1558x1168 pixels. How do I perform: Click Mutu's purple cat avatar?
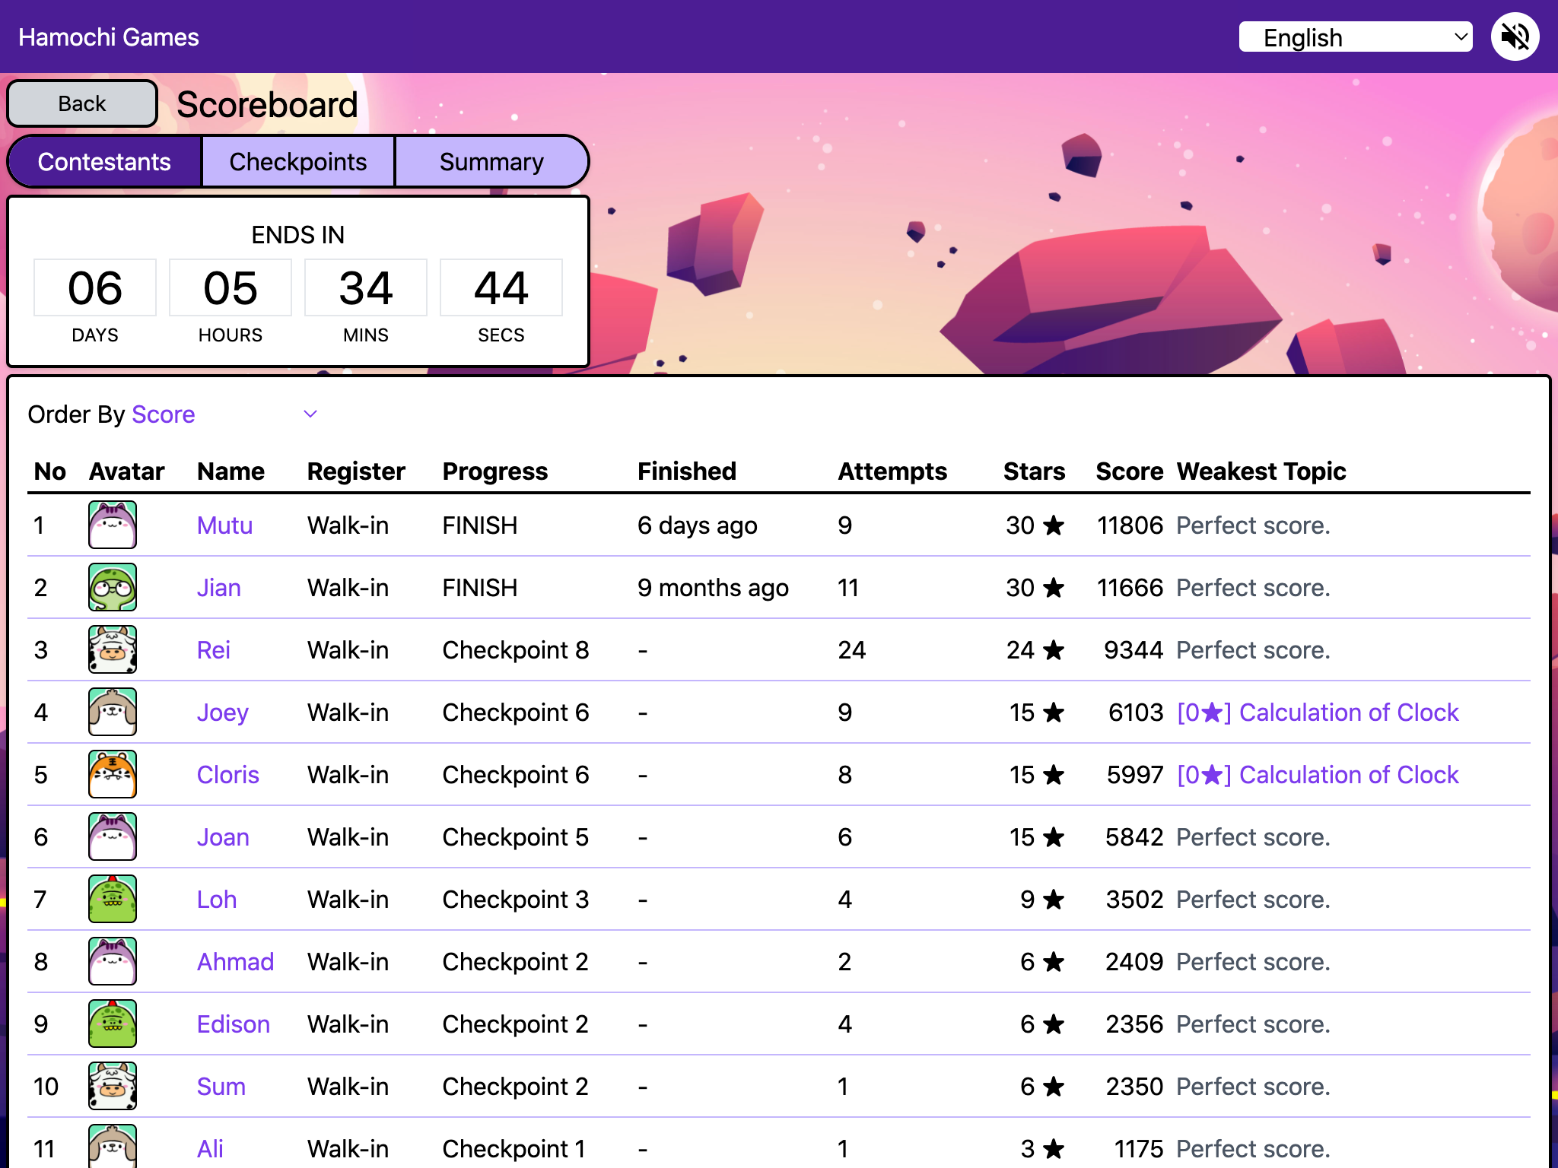(x=113, y=525)
